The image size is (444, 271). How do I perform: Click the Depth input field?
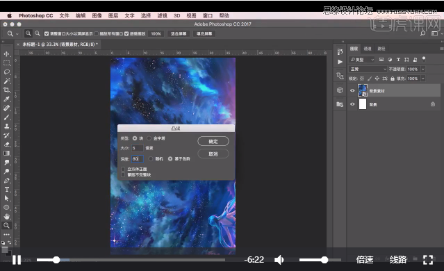[x=138, y=159]
